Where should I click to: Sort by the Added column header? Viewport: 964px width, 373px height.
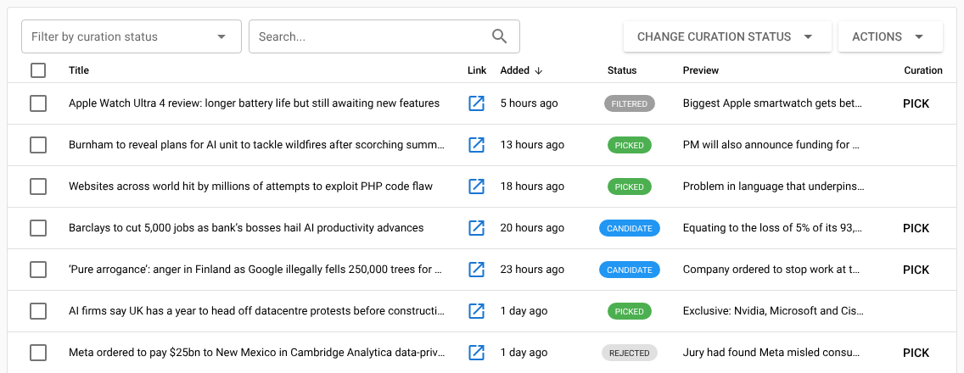click(514, 70)
